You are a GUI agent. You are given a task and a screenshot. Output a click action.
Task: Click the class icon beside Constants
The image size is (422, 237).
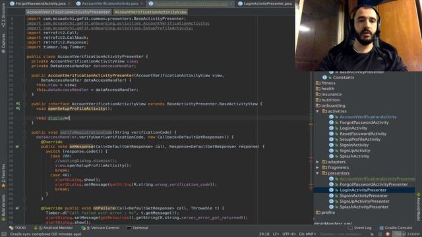[325, 78]
